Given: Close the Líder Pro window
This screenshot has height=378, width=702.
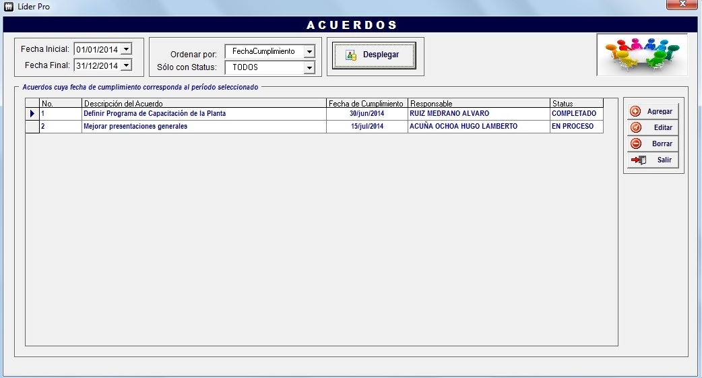Looking at the screenshot, I should pyautogui.click(x=681, y=5).
